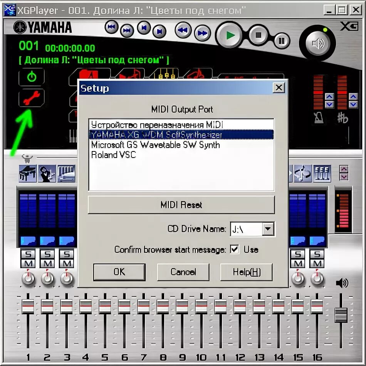This screenshot has height=366, width=366.
Task: Jump to last song in playlist
Action: point(127,30)
